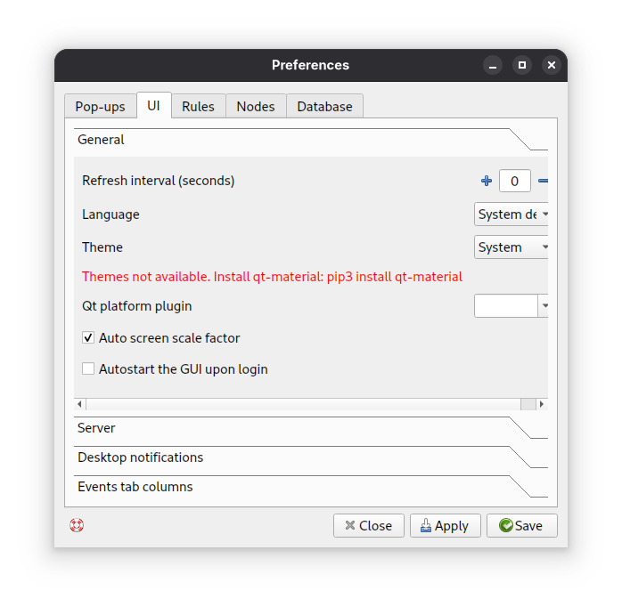
Task: Click the horizontal scrollbar left arrow
Action: point(79,404)
